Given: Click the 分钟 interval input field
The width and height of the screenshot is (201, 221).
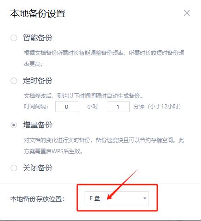Looking at the screenshot, I should pos(118,107).
